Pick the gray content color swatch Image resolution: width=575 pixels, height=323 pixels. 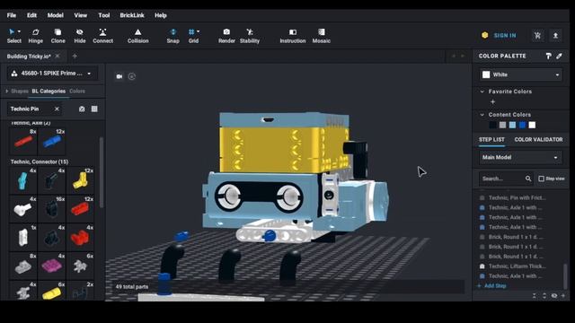(502, 126)
